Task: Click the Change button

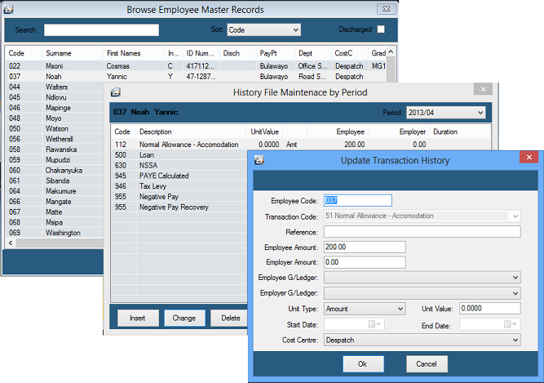Action: pyautogui.click(x=184, y=318)
